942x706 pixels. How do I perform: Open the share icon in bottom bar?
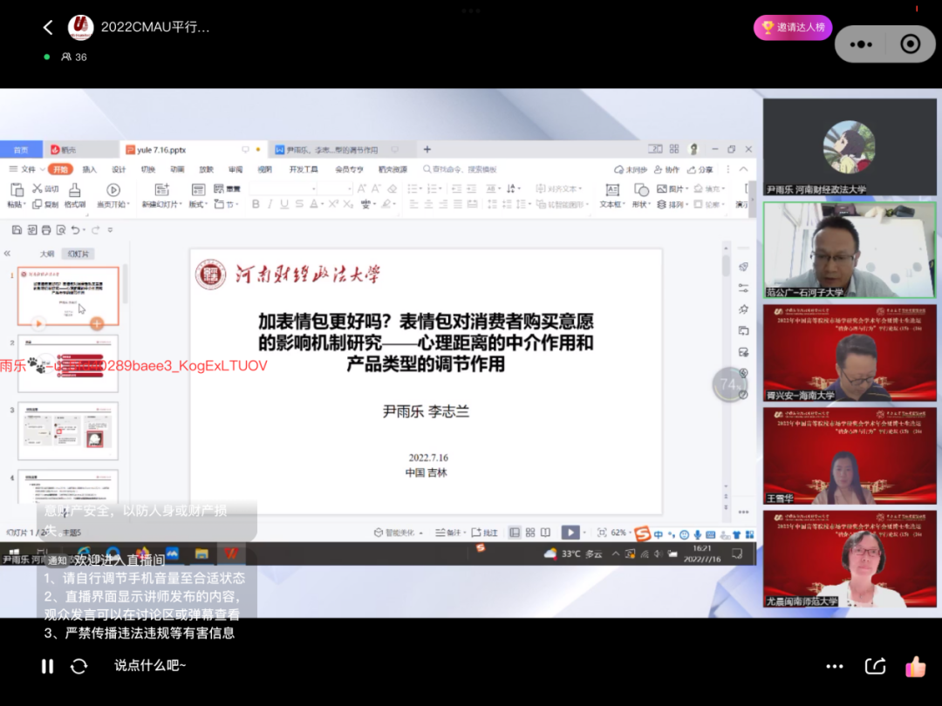pos(875,667)
